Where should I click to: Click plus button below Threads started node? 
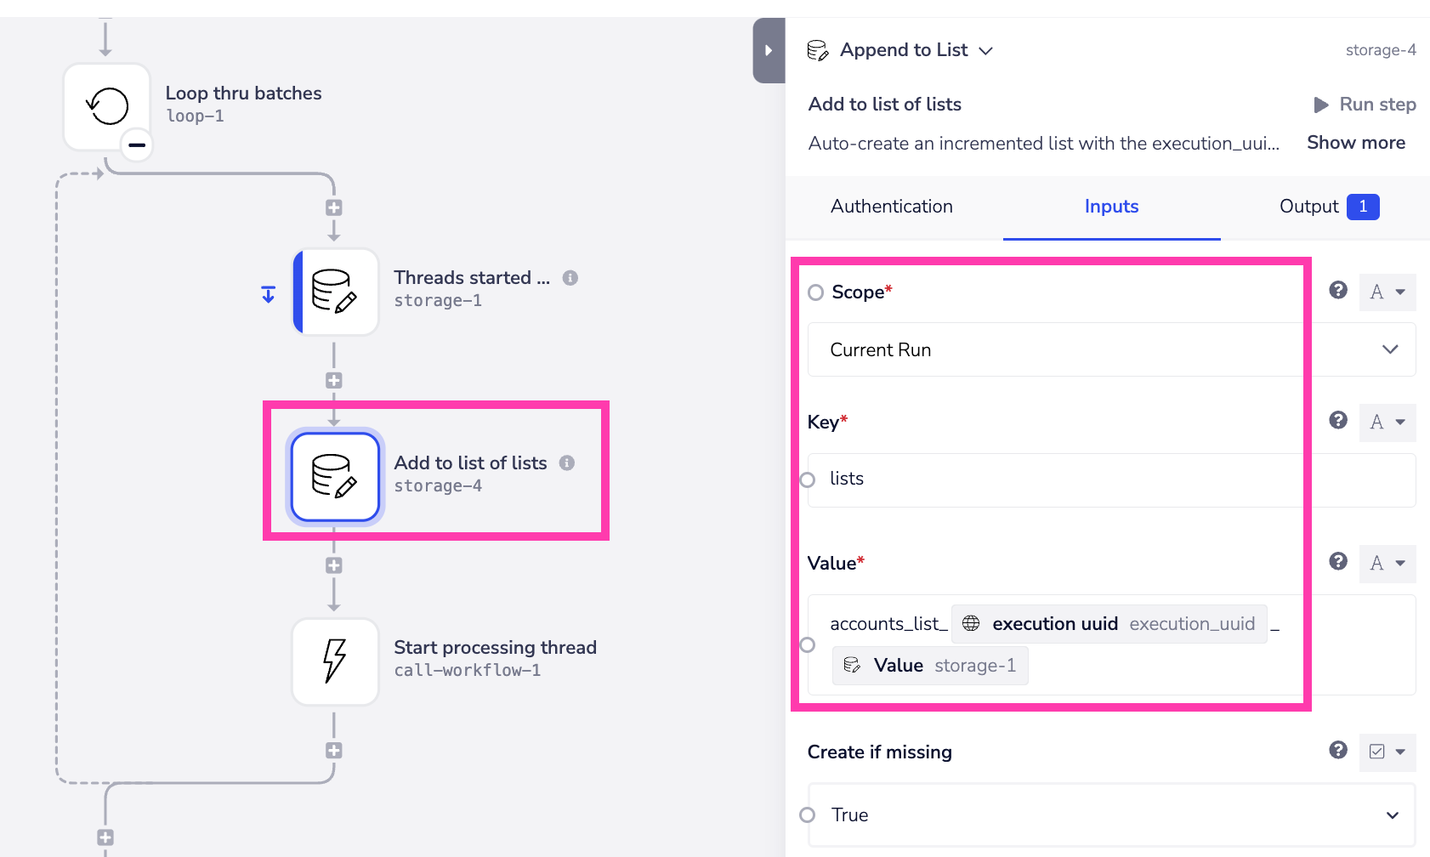point(334,380)
